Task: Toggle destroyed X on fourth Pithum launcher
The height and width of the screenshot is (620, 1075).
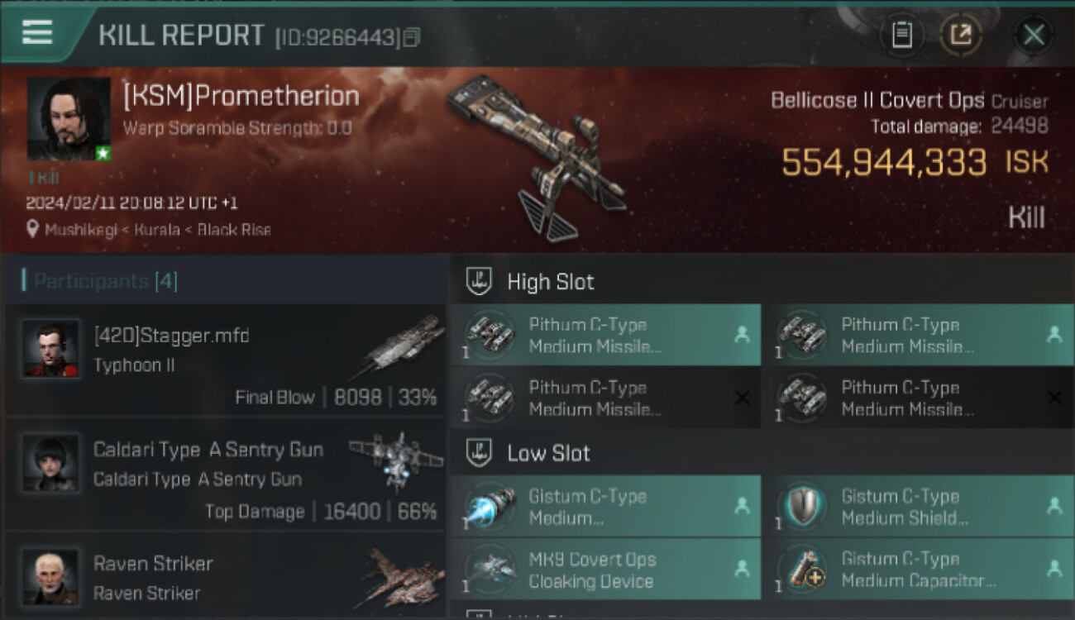Action: point(1054,398)
